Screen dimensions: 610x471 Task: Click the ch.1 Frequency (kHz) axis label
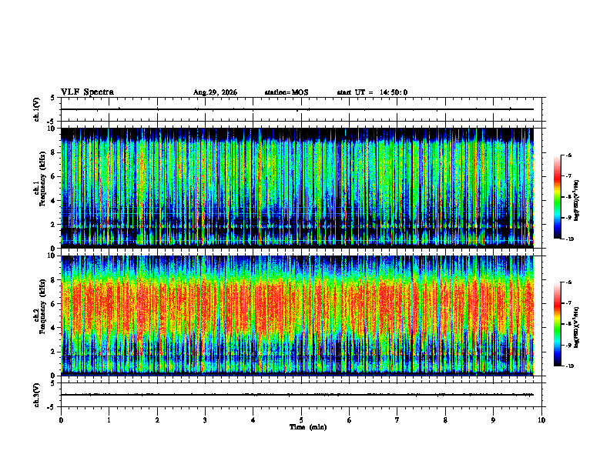[x=39, y=188]
